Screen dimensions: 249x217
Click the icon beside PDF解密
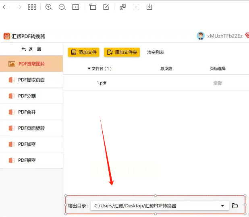point(12,160)
